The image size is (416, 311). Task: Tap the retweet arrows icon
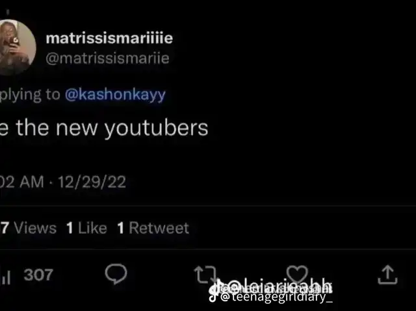pyautogui.click(x=204, y=275)
